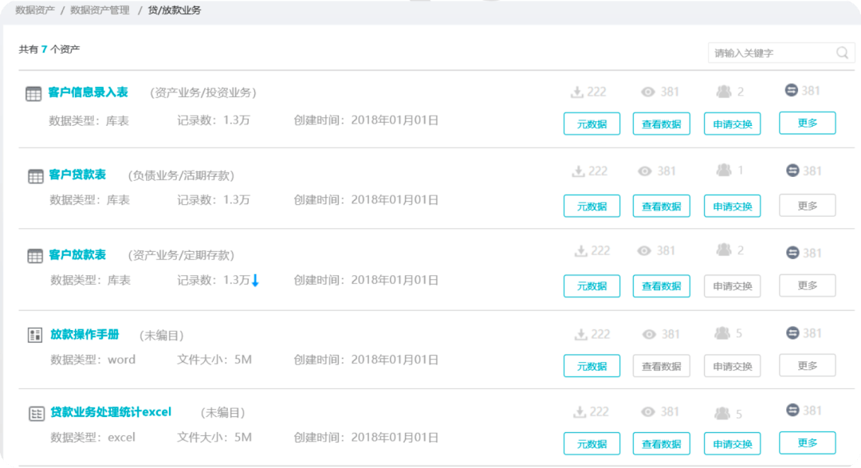Click the spreadsheet icon beside 贷款业务处理统计excel

[x=36, y=413]
